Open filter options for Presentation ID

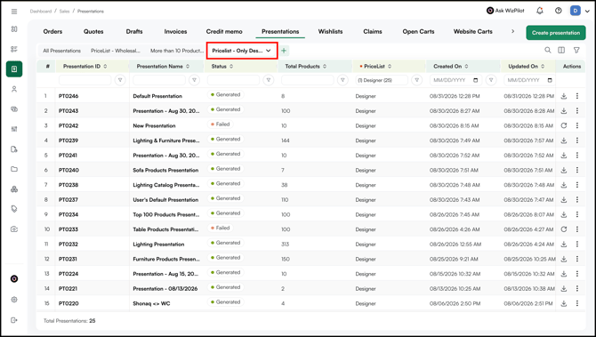click(120, 80)
